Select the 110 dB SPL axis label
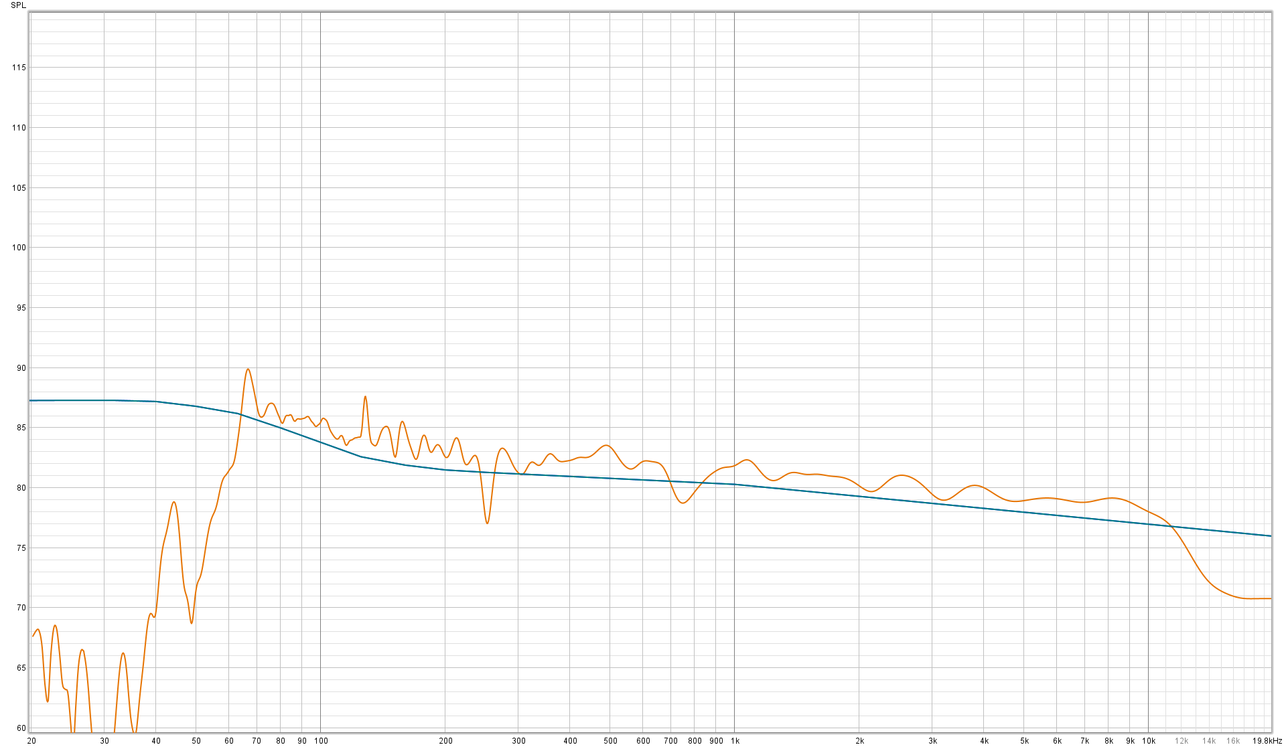Viewport: 1286px width, 749px height. pyautogui.click(x=19, y=128)
